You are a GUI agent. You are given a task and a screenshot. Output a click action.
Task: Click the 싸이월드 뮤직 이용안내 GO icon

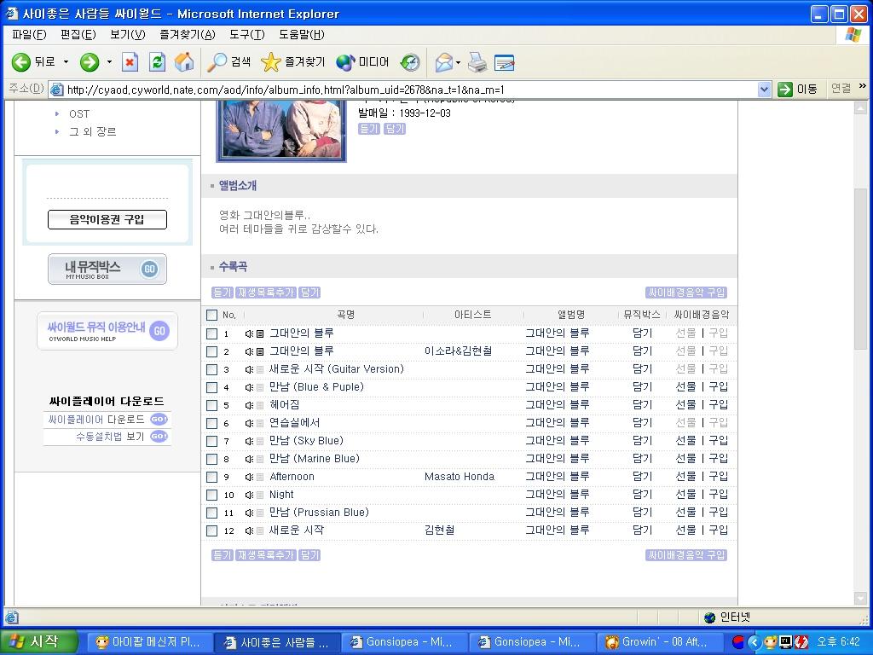[159, 330]
